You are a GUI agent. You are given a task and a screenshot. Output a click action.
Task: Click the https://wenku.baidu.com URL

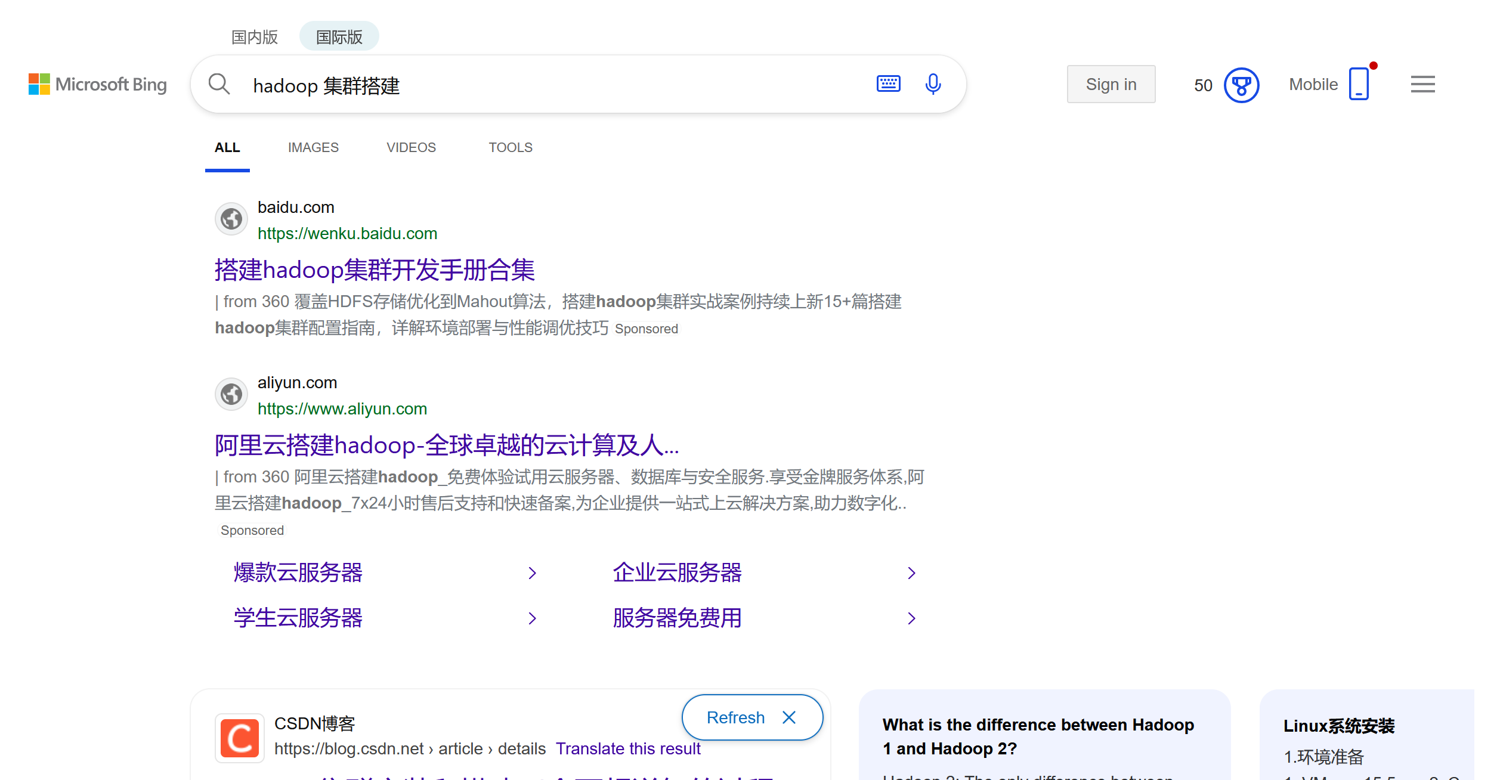pyautogui.click(x=347, y=234)
